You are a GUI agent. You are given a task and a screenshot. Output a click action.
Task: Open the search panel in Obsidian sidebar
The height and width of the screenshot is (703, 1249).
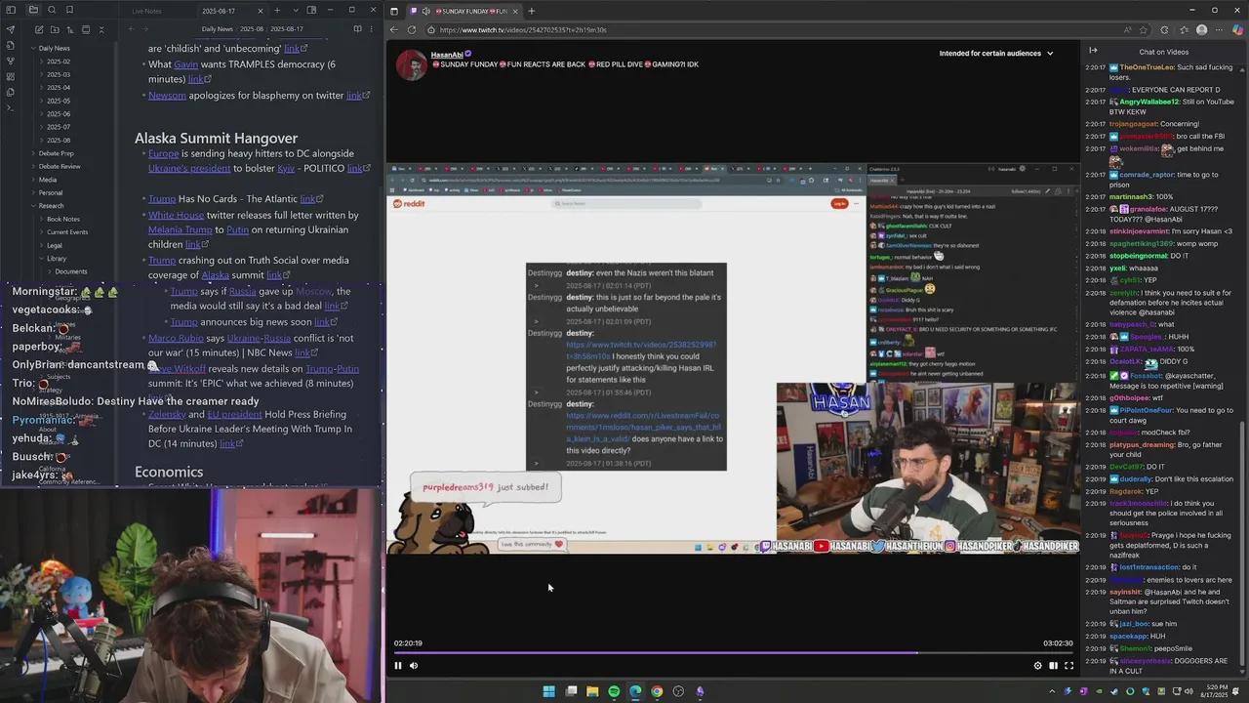point(52,10)
